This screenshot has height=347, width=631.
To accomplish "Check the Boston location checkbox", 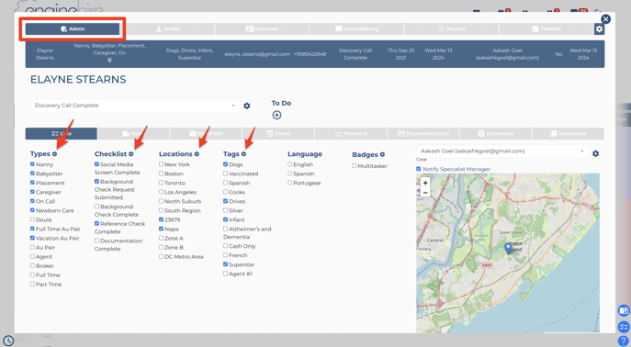I will [161, 173].
